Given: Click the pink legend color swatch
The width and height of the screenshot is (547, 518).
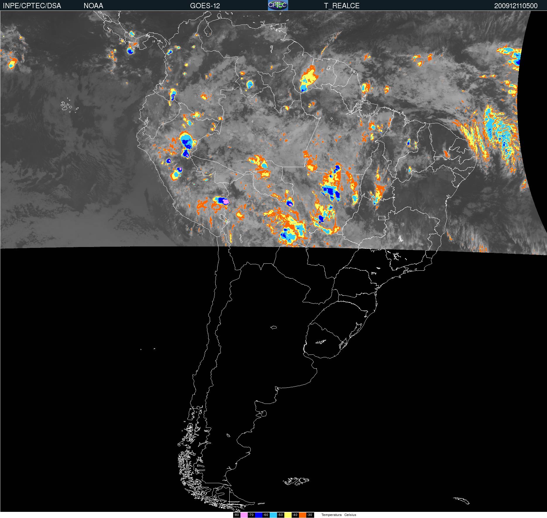Looking at the screenshot, I should [x=244, y=515].
